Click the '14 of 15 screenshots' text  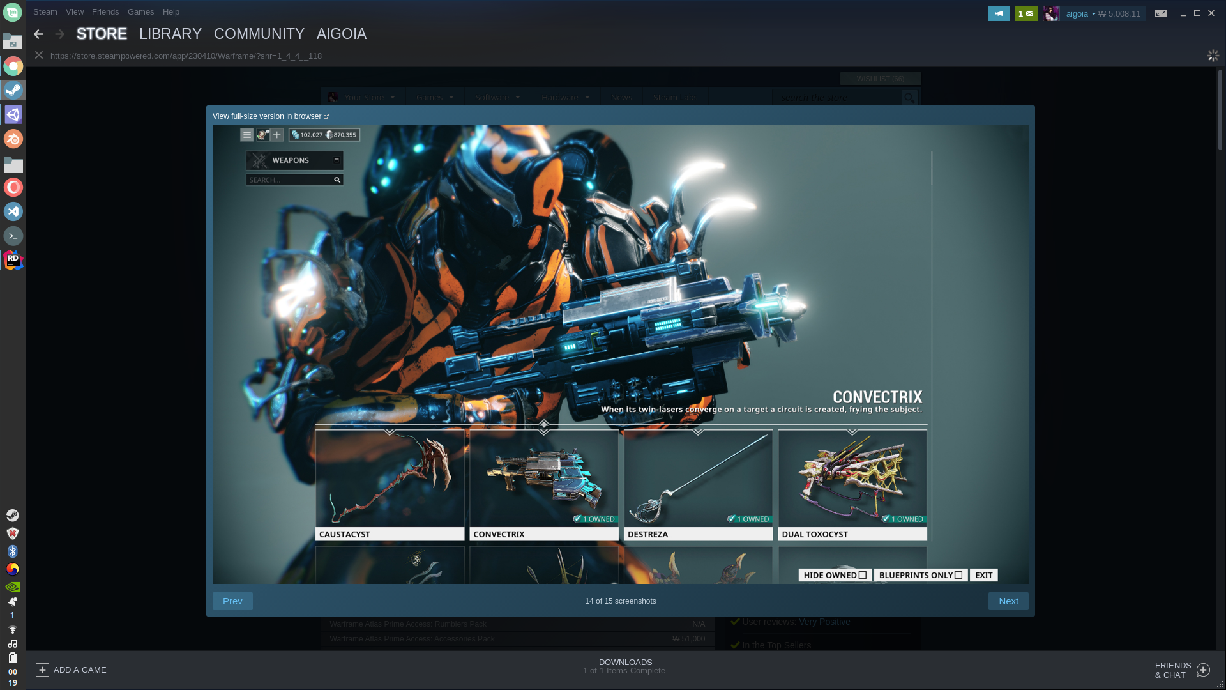pos(621,601)
